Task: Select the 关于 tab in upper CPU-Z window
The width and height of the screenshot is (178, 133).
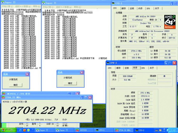Action: (157, 9)
